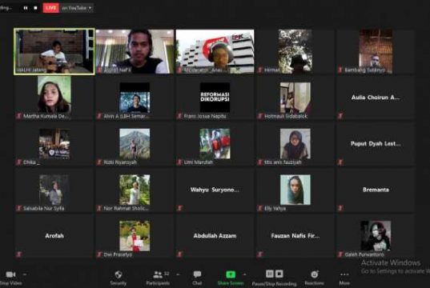Click the muted mic icon on Puput Dyah tile
430x288 pixels.
[340, 162]
